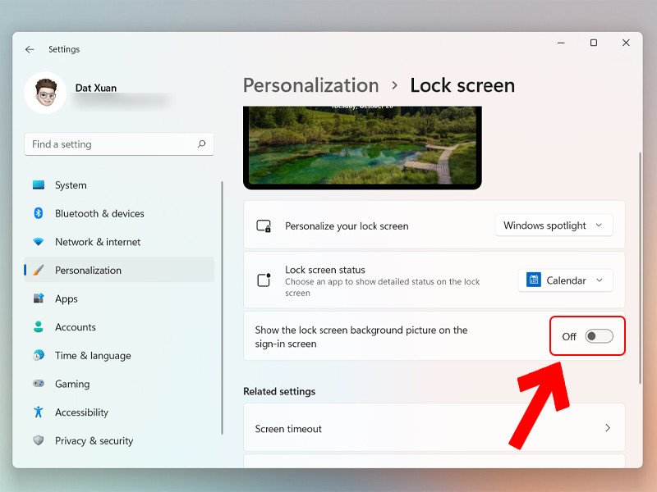Select Personalization in the sidebar
Screen dimensions: 657x492
pos(88,271)
